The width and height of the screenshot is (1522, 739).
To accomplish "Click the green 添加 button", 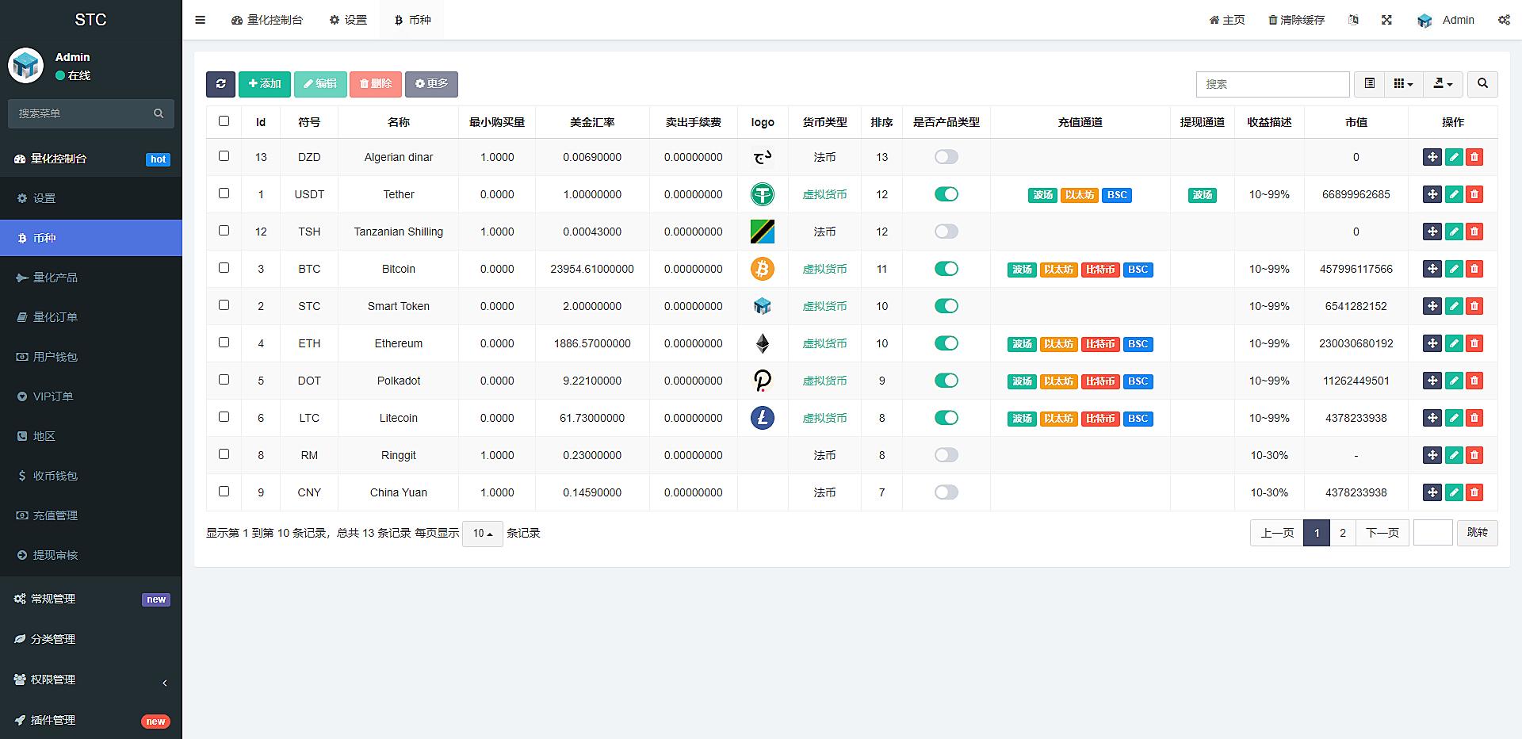I will coord(264,84).
